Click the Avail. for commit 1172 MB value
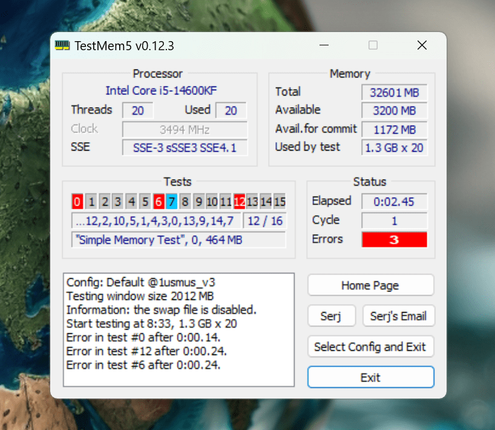 [395, 129]
